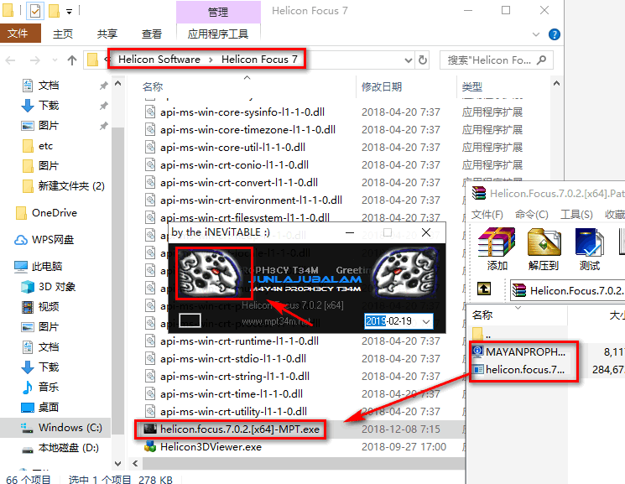Click the search Helicon Focus box
The width and height of the screenshot is (625, 484).
(x=497, y=60)
